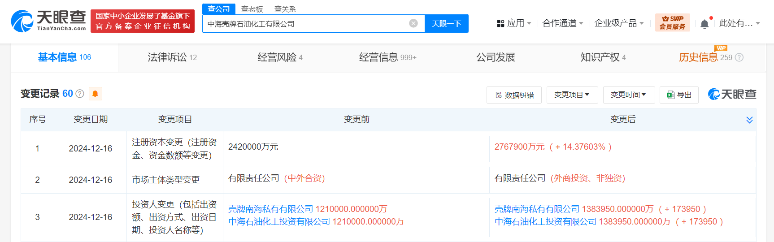Select the 查关系 search tab
The width and height of the screenshot is (774, 242).
[285, 9]
